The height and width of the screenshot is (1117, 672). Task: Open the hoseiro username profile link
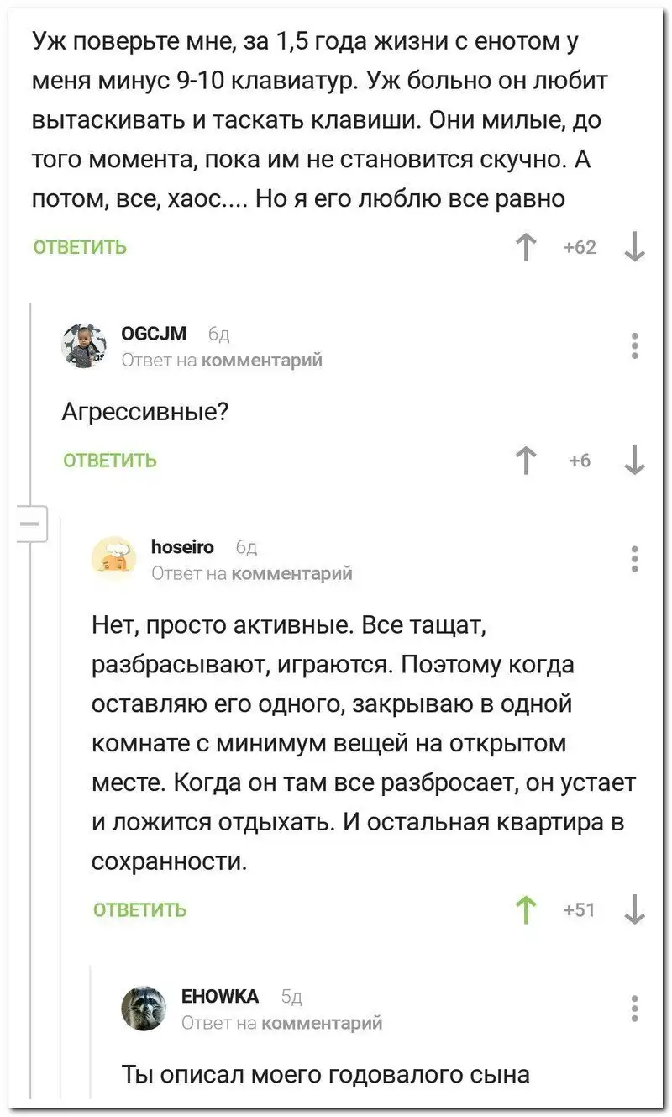(182, 547)
